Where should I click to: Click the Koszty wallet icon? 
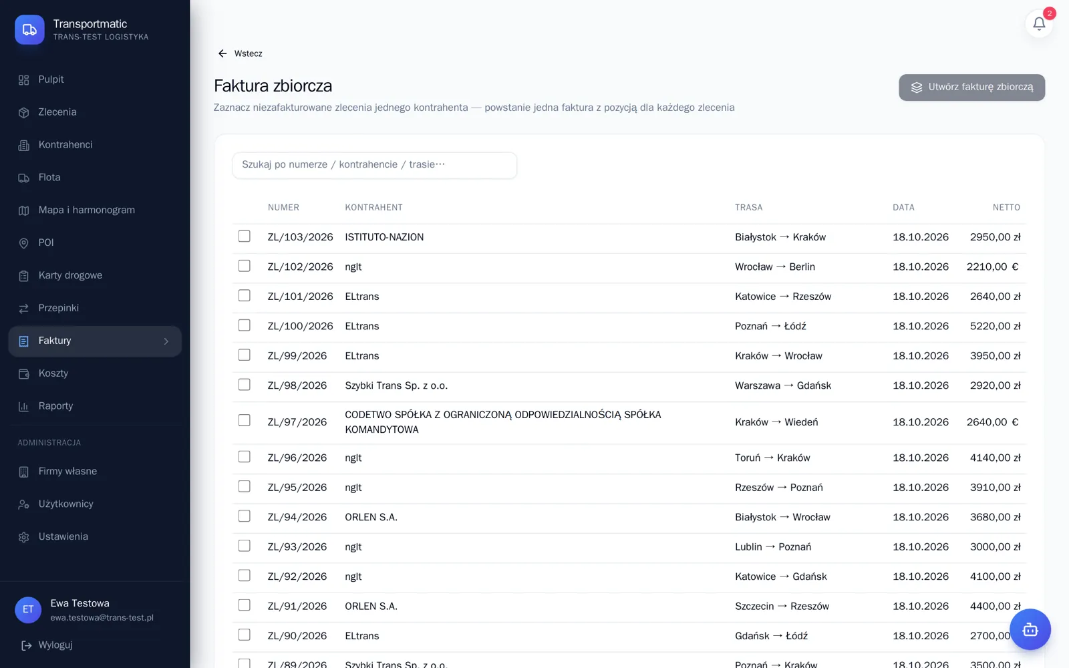[24, 374]
